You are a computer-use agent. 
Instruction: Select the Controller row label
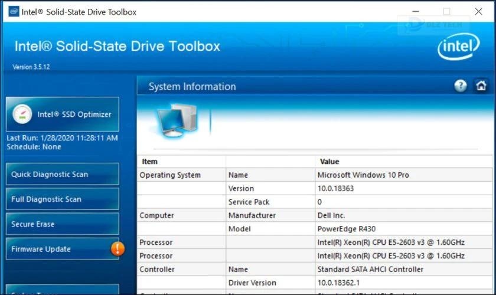pos(157,270)
